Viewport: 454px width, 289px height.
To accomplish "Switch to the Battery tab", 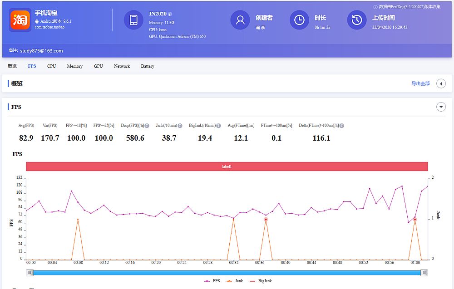I will pyautogui.click(x=147, y=66).
